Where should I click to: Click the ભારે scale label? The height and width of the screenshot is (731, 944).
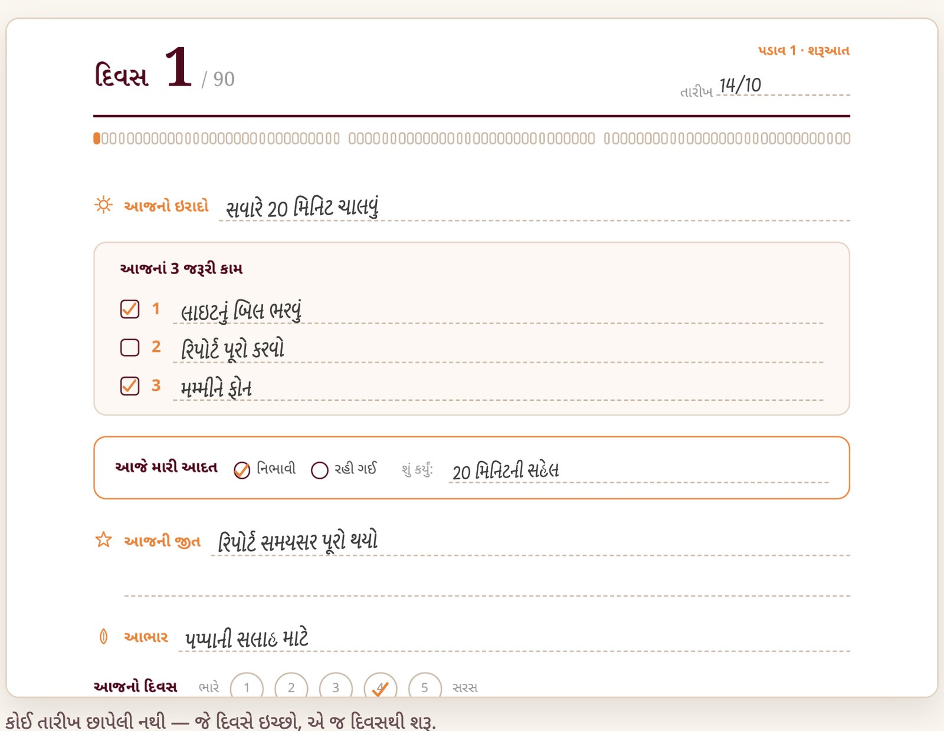pyautogui.click(x=209, y=687)
